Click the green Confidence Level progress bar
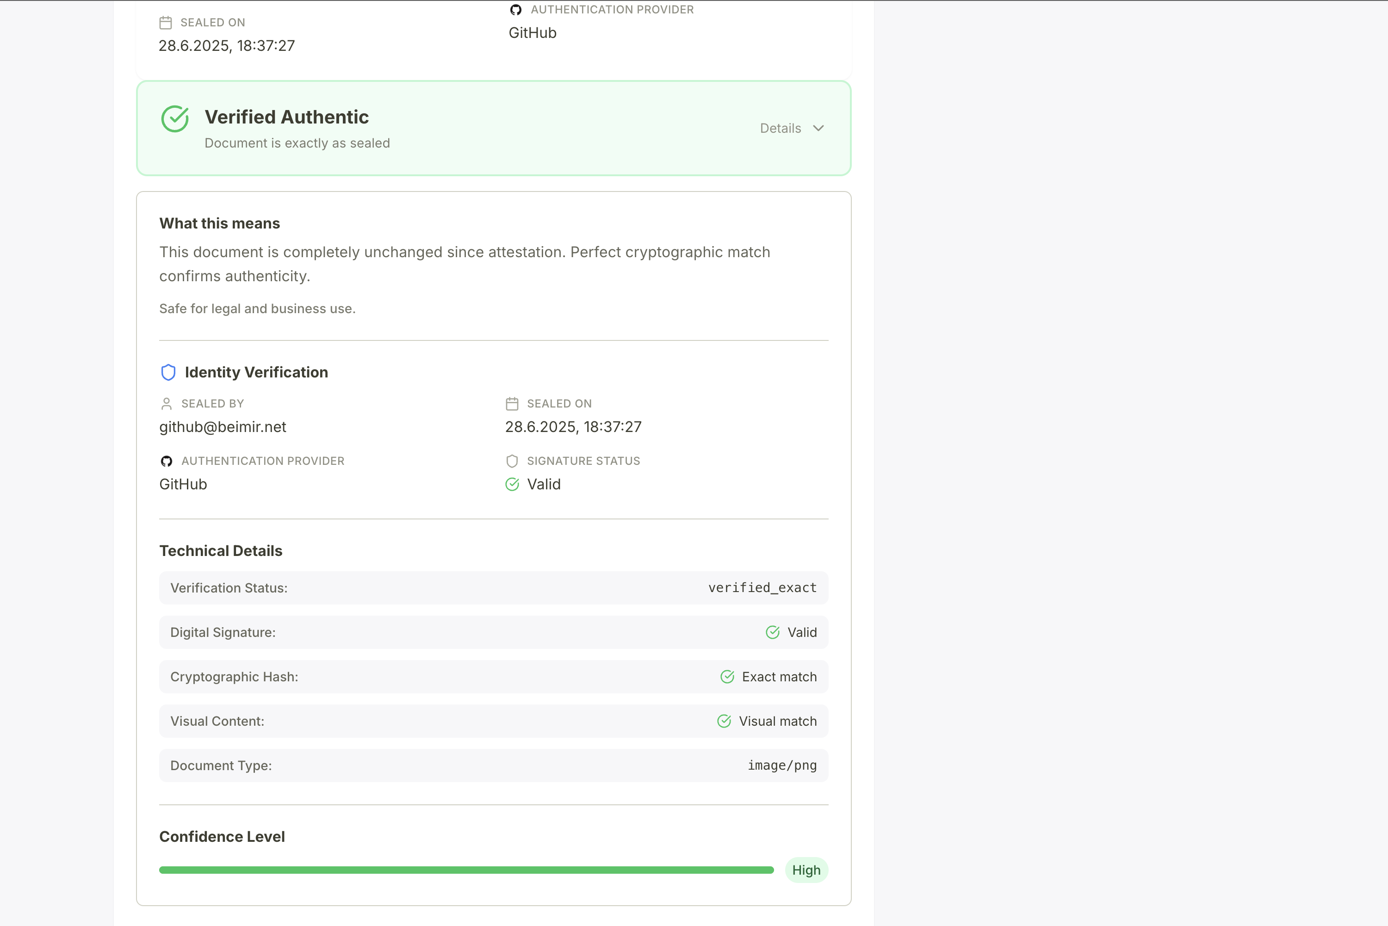1388x926 pixels. tap(466, 870)
